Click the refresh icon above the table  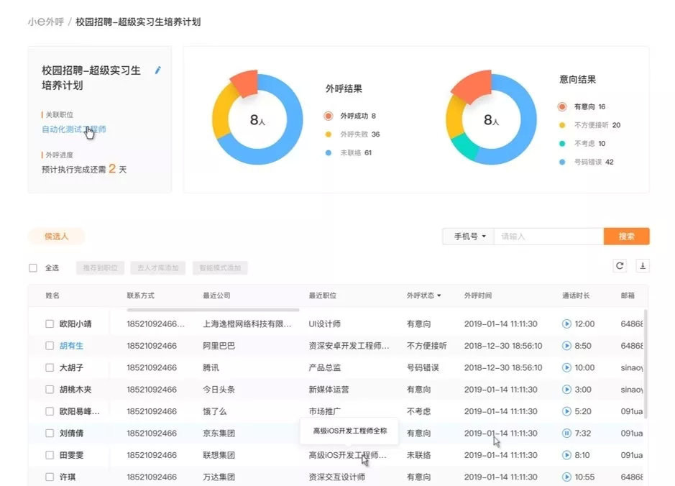click(620, 266)
